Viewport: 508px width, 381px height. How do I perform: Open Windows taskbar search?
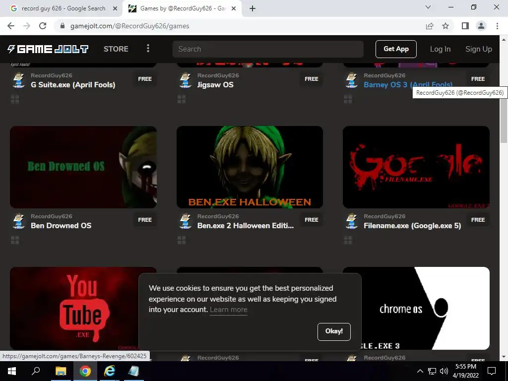36,371
